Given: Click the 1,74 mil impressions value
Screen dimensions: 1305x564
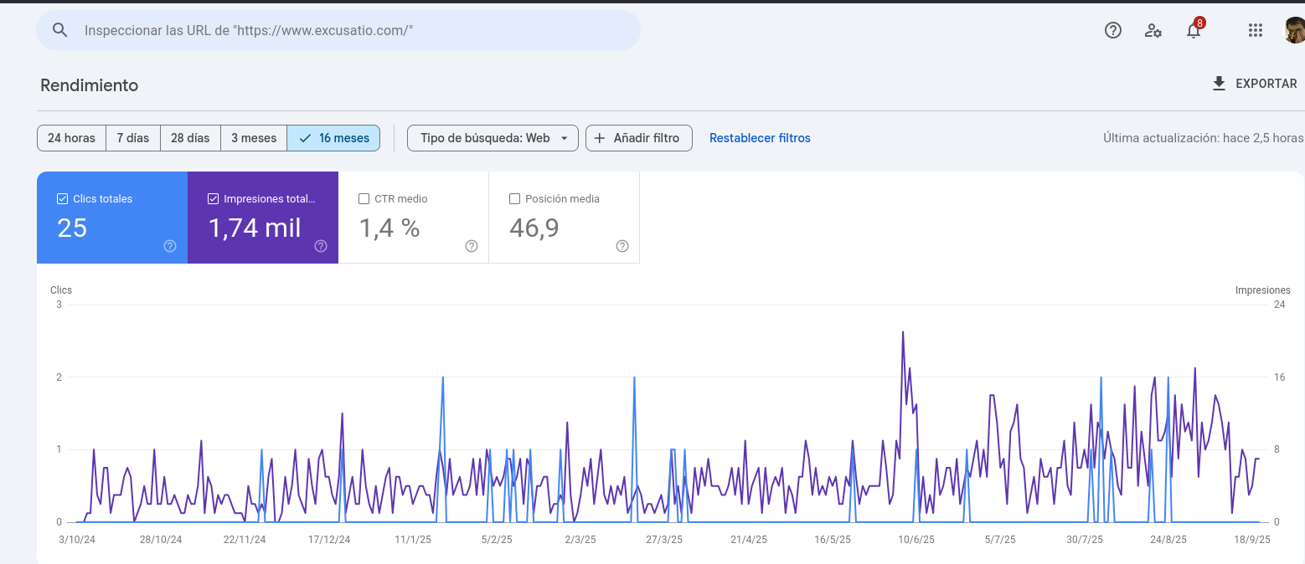Looking at the screenshot, I should click(x=255, y=228).
